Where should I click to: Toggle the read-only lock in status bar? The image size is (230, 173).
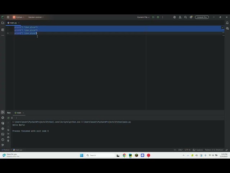[227, 150]
